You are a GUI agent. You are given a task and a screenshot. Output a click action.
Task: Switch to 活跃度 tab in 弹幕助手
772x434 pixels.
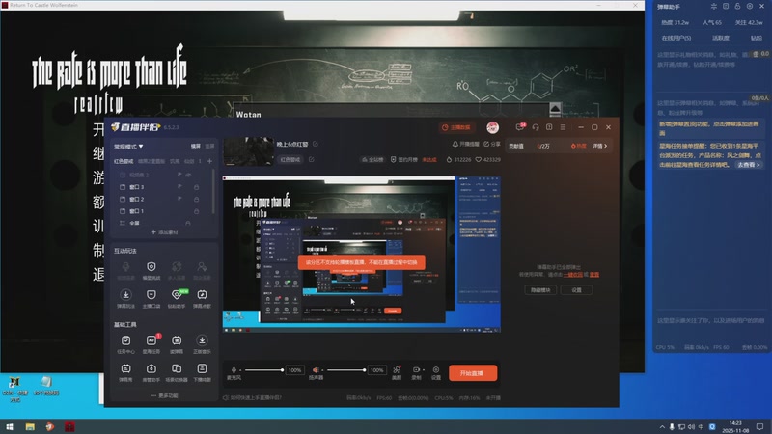coord(720,38)
